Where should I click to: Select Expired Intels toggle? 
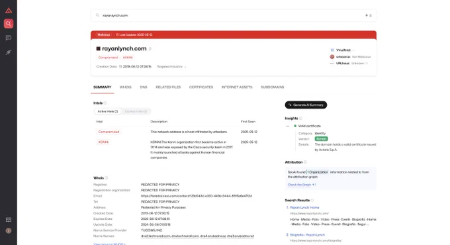(136, 111)
